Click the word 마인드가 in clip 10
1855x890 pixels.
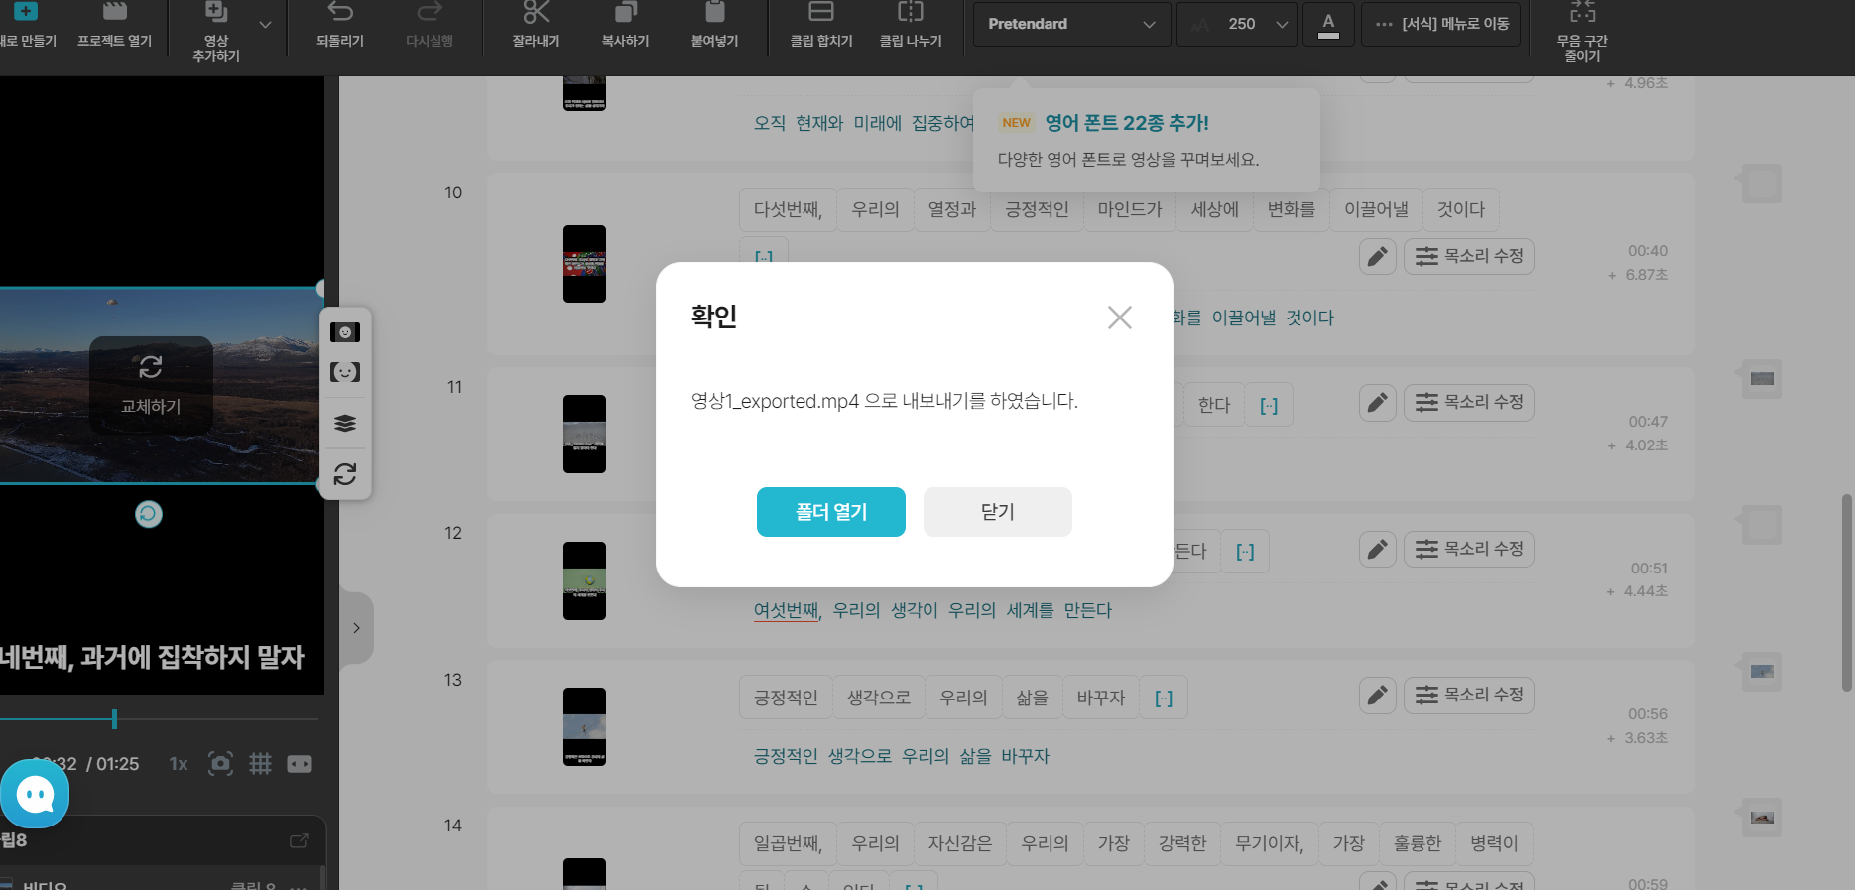click(x=1129, y=209)
